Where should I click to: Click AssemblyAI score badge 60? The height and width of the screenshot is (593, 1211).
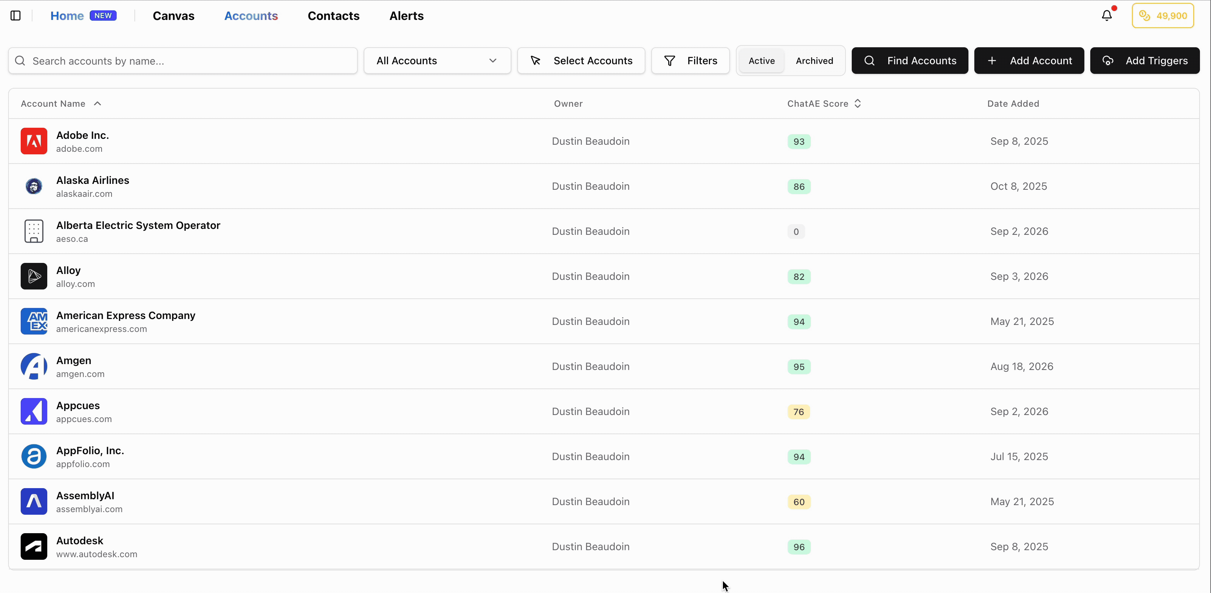[x=799, y=502]
